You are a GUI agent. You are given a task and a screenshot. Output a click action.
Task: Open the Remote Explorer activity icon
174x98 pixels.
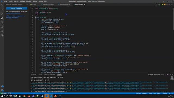click(2, 22)
